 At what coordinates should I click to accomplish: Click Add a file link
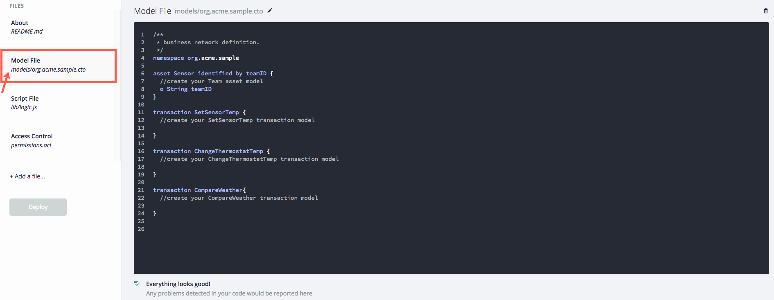(27, 176)
